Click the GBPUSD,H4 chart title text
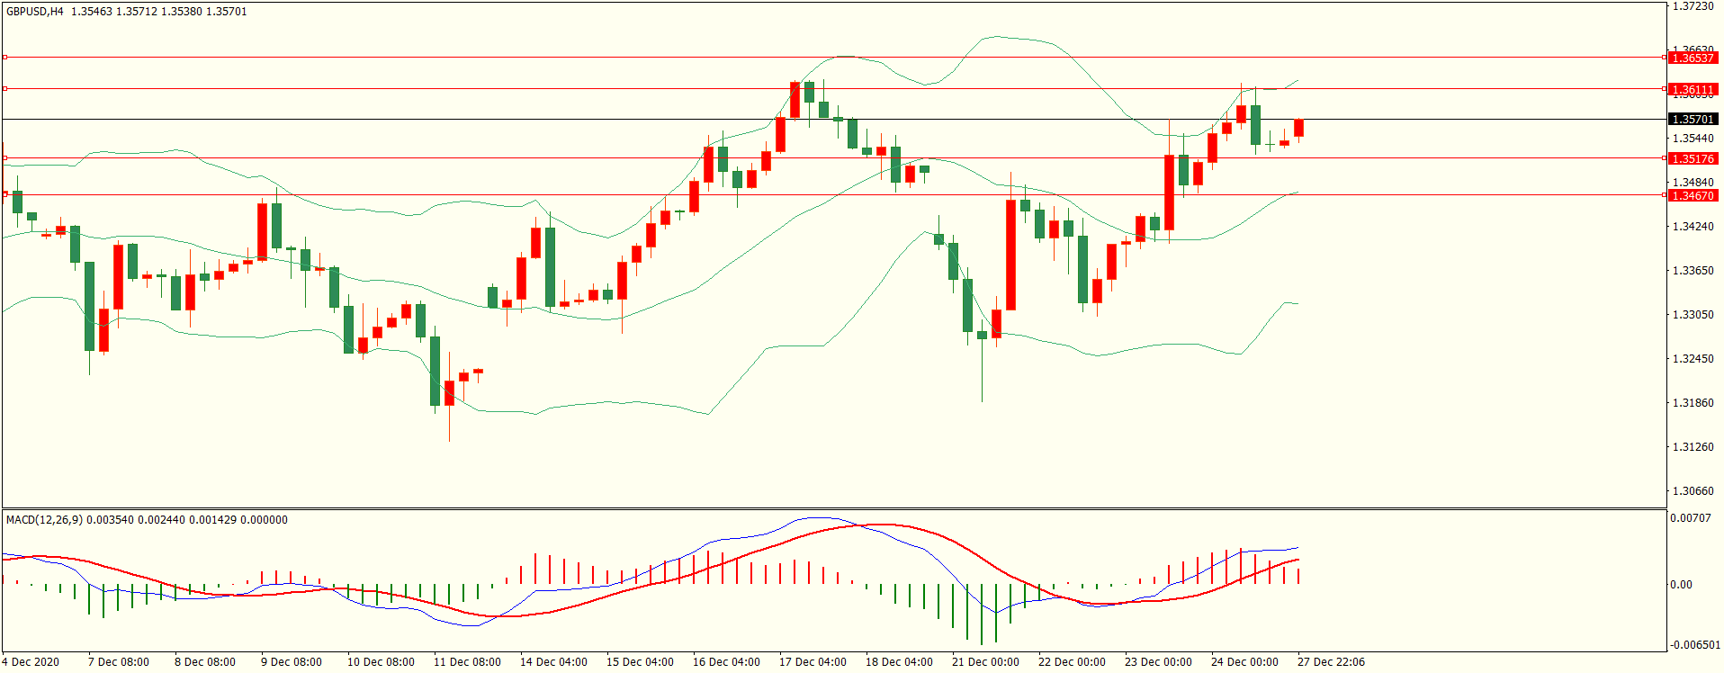The width and height of the screenshot is (1724, 673). coord(35,12)
